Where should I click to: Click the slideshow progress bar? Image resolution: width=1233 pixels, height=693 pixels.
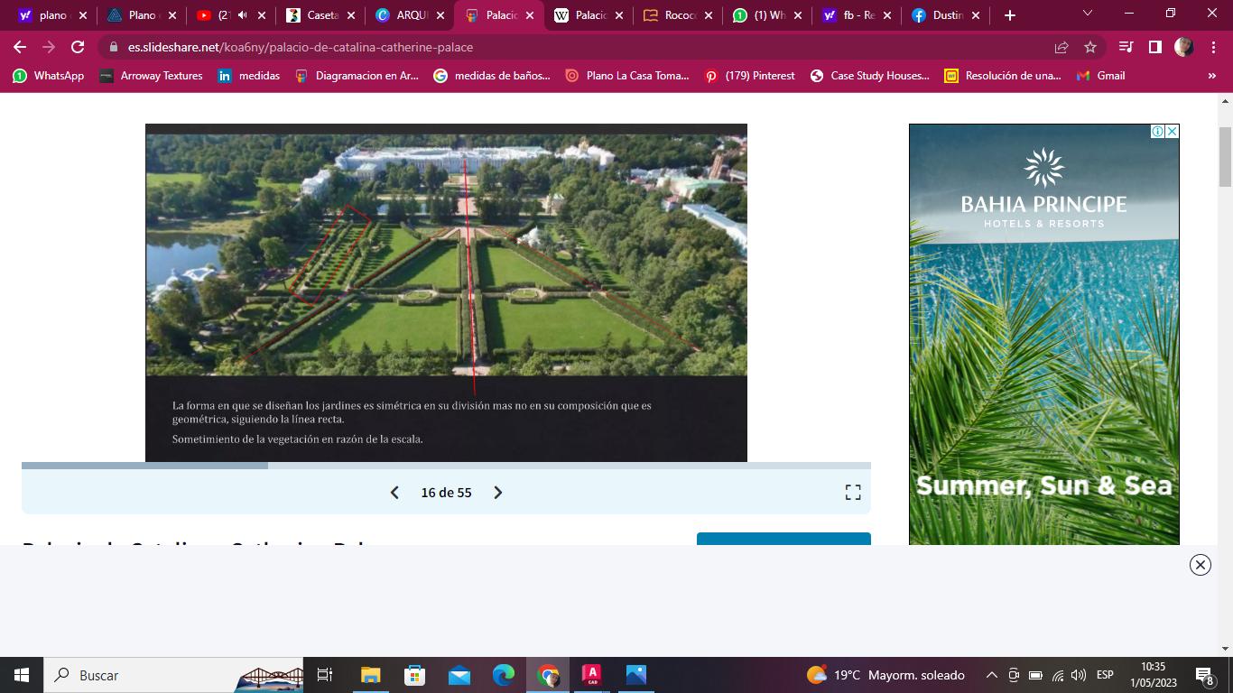446,466
